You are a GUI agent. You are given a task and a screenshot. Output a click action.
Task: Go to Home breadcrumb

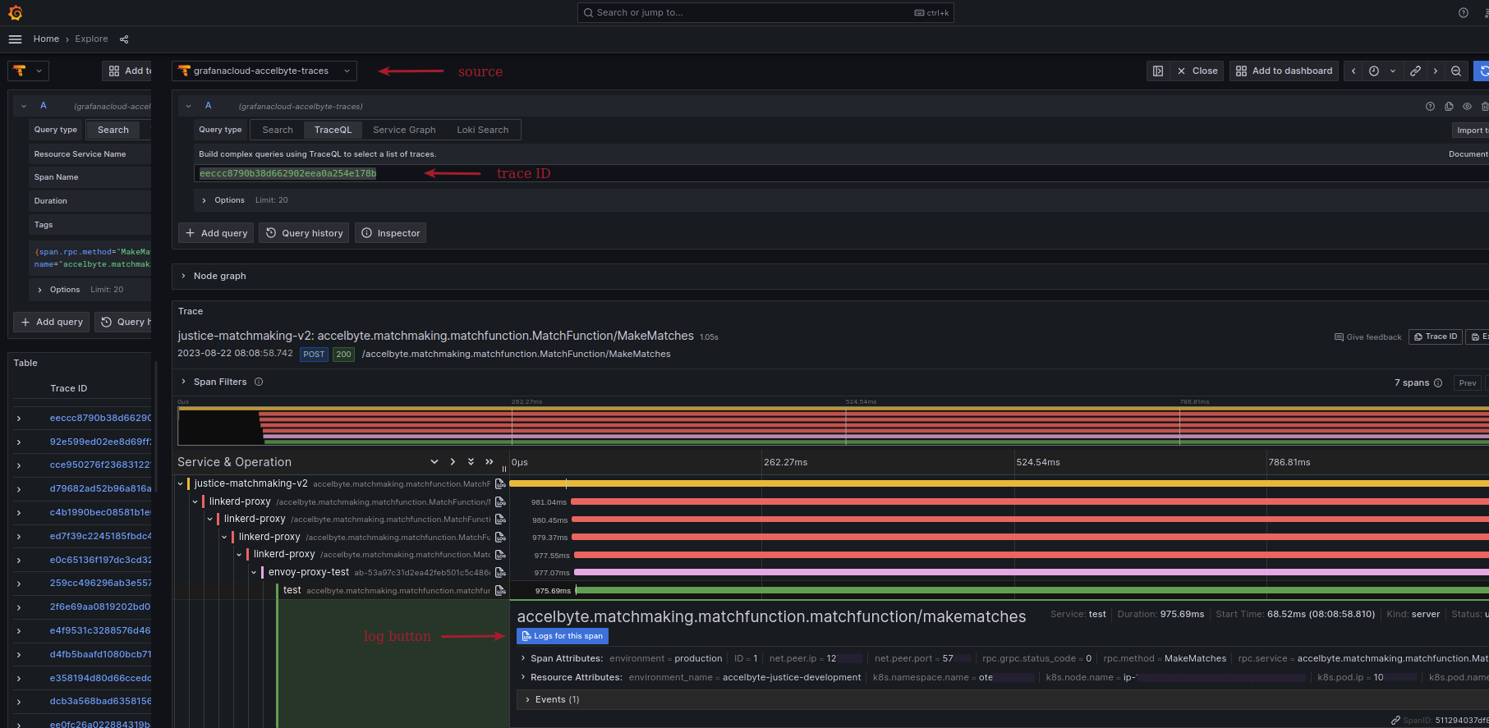(x=46, y=39)
